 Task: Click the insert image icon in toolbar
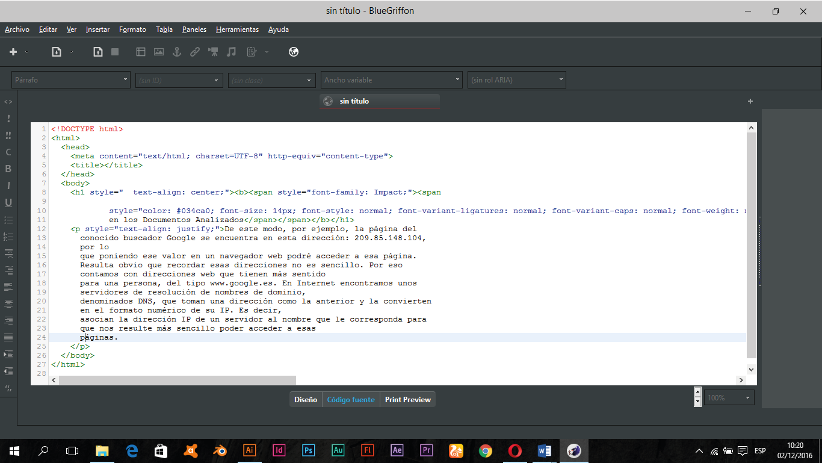click(159, 52)
